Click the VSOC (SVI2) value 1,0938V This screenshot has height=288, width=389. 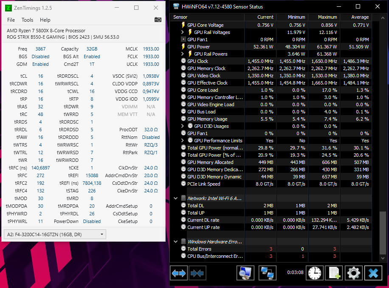point(151,76)
